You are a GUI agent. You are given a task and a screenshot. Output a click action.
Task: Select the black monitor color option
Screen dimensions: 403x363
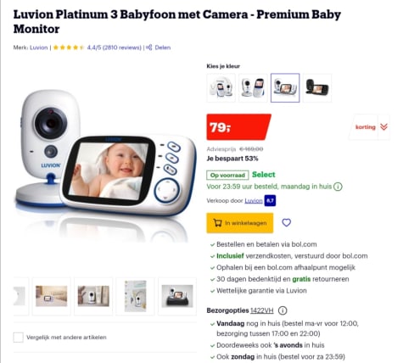pyautogui.click(x=317, y=87)
